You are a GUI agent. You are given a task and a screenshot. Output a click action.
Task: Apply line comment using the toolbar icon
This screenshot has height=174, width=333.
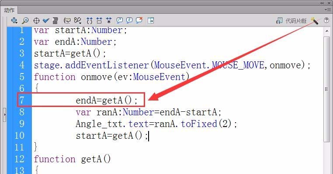coord(129,20)
